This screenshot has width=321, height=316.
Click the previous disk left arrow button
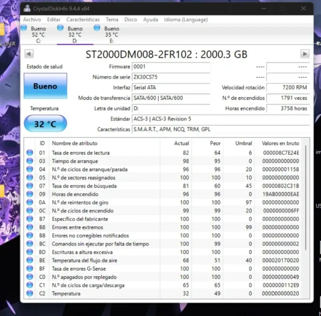pos(29,54)
